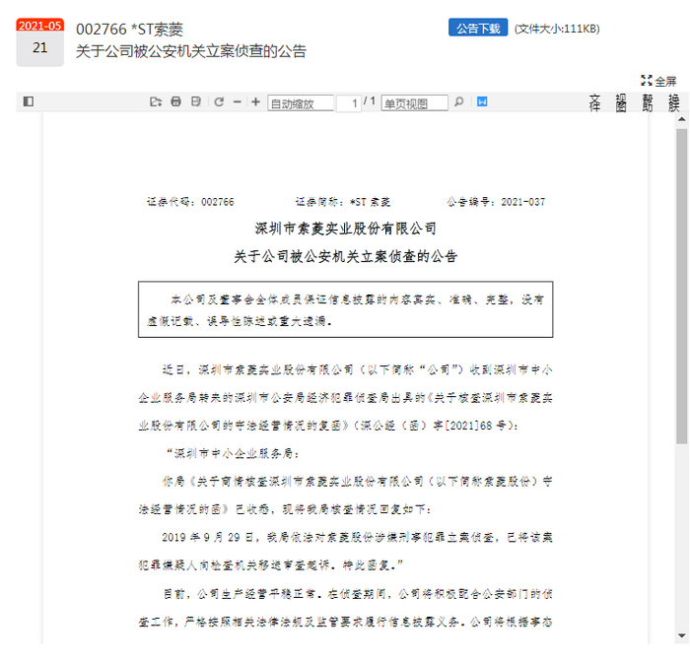
Task: Open the 换肤 skin menu
Action: (673, 102)
